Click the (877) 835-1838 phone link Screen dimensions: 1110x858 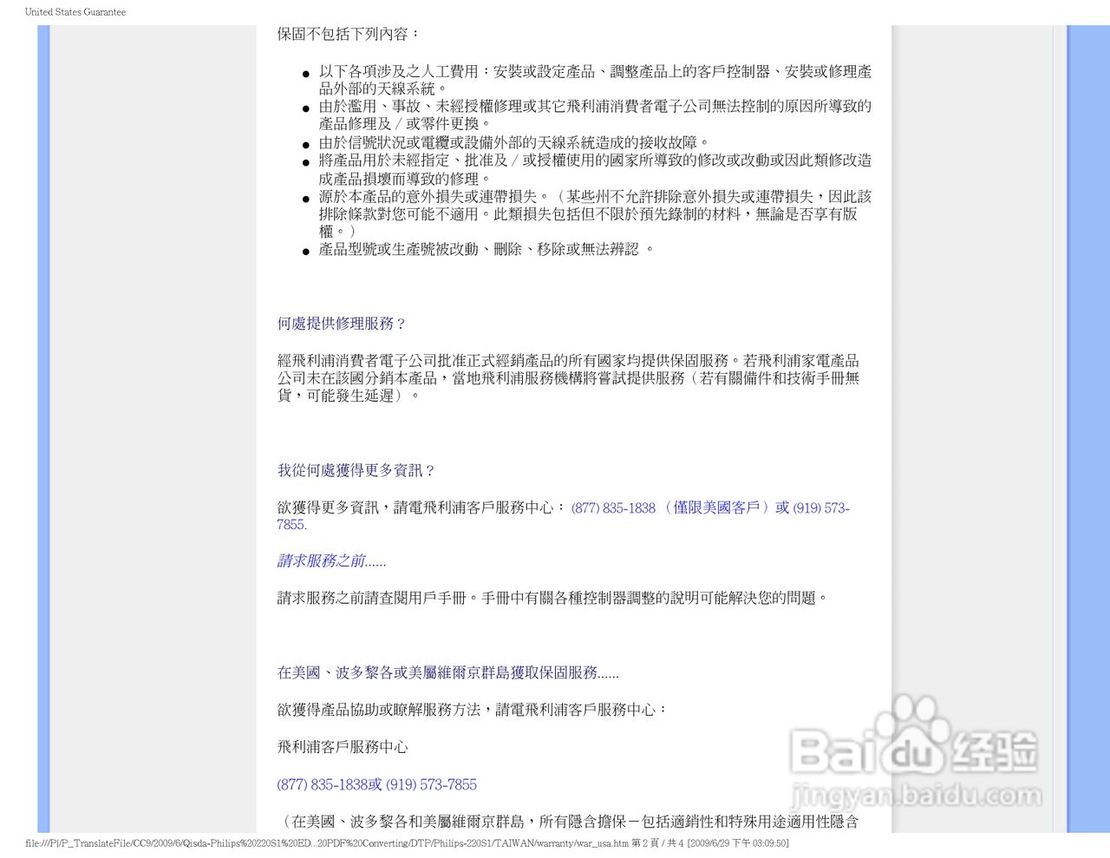point(613,508)
